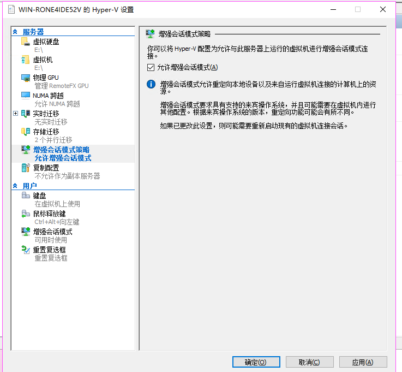Screen dimensions: 402x372
Task: Select the 物理 GPU tree item
Action: coord(46,78)
